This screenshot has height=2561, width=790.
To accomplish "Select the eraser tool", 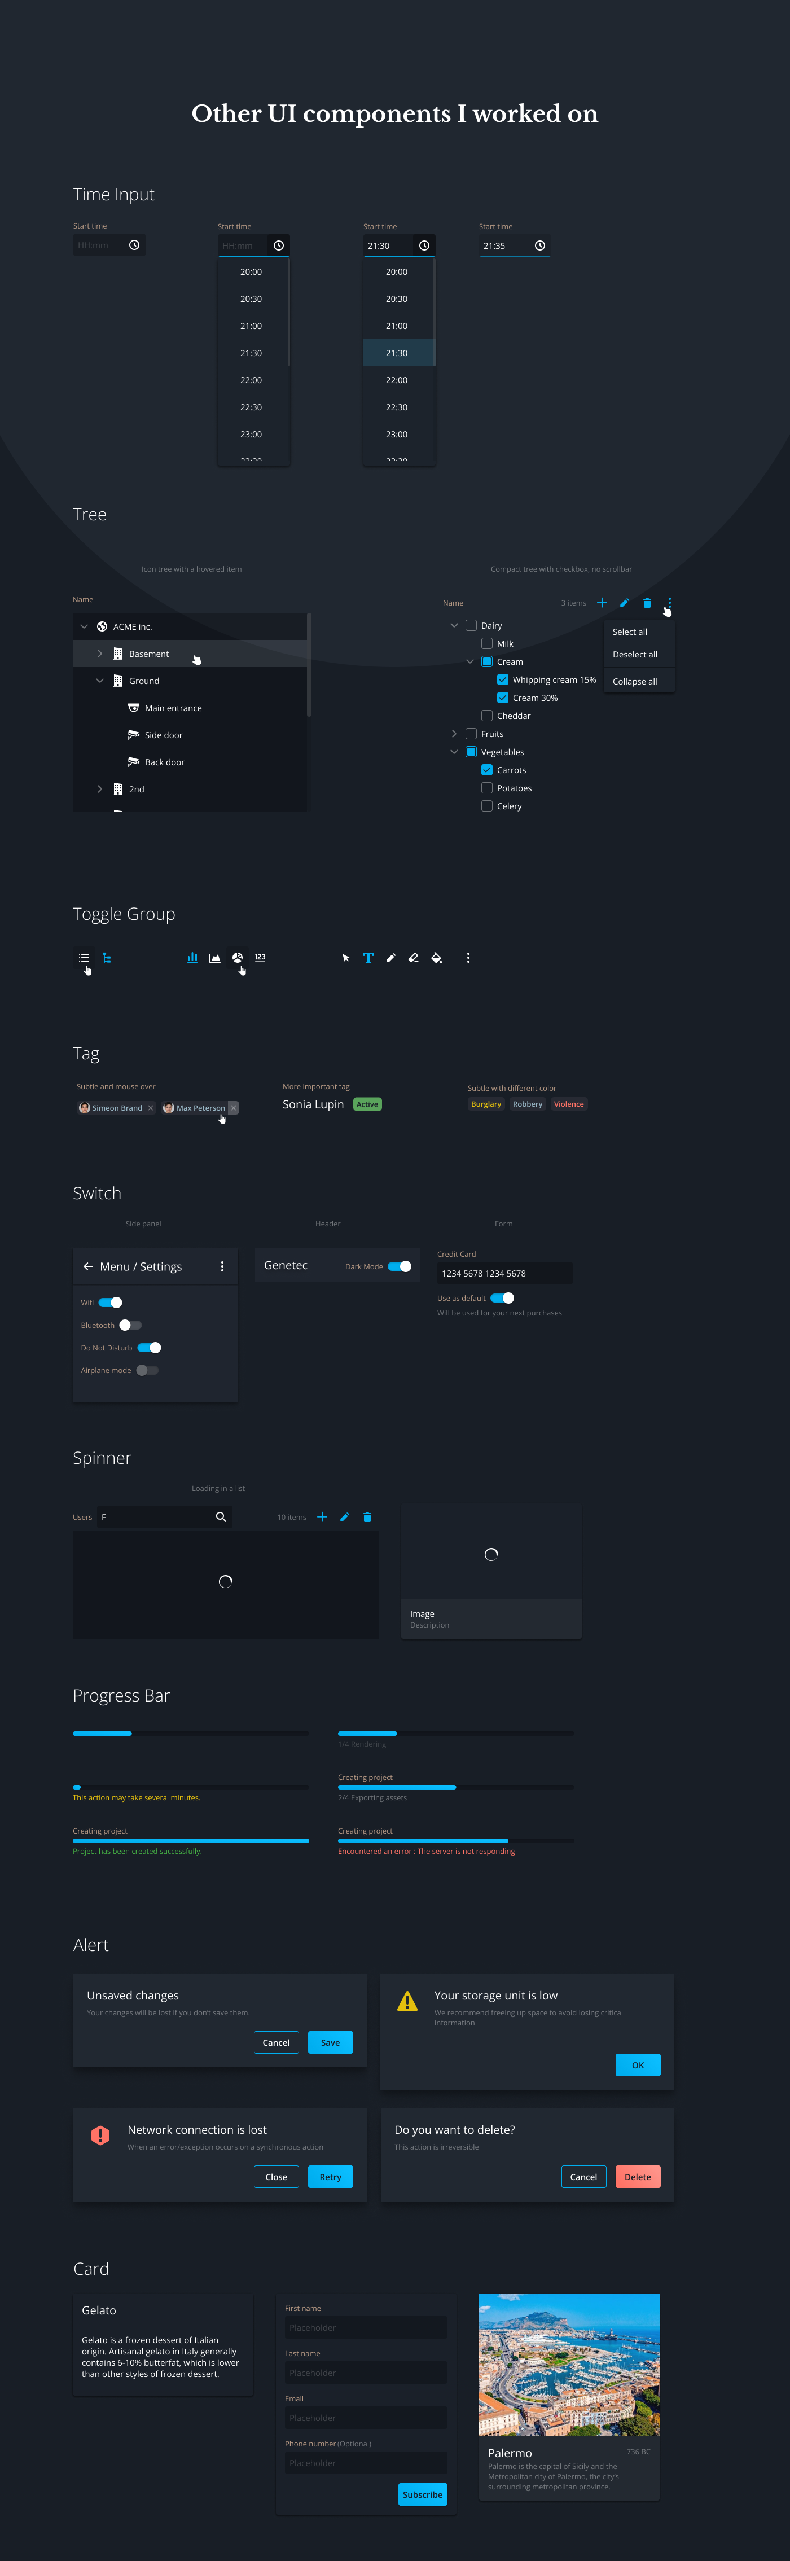I will pos(414,957).
